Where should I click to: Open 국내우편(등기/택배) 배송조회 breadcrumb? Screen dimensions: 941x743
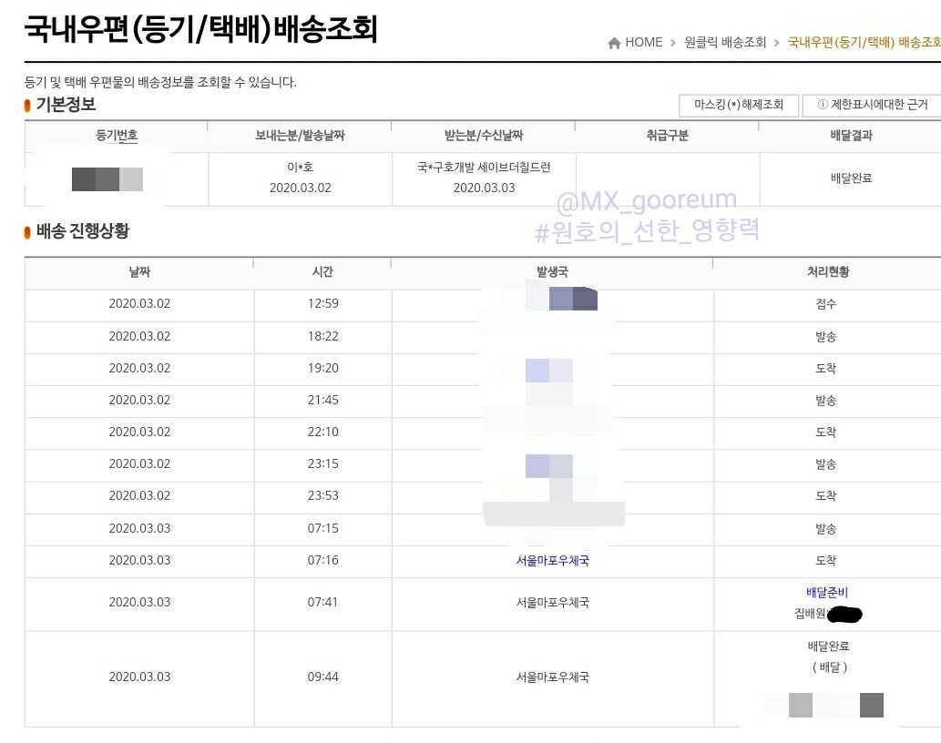(864, 43)
